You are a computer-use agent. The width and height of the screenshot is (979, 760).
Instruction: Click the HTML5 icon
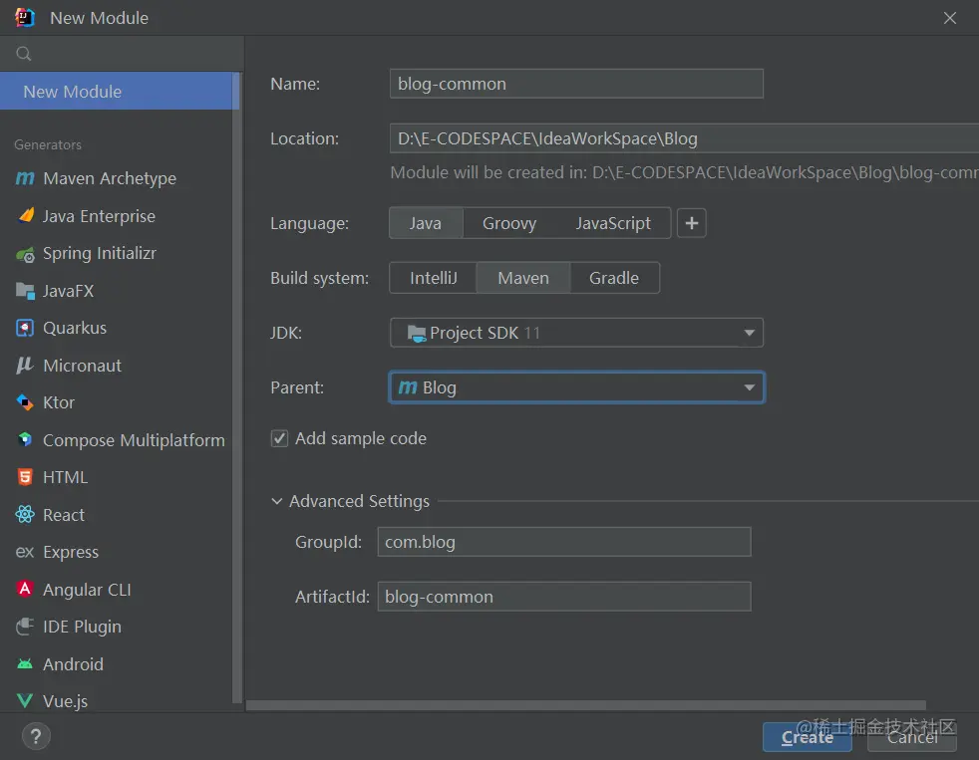(25, 477)
